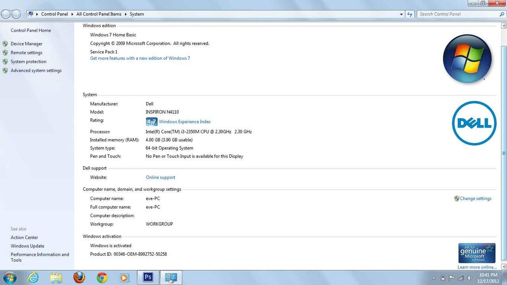The height and width of the screenshot is (285, 507).
Task: Open Action Center under See also
Action: [24, 237]
